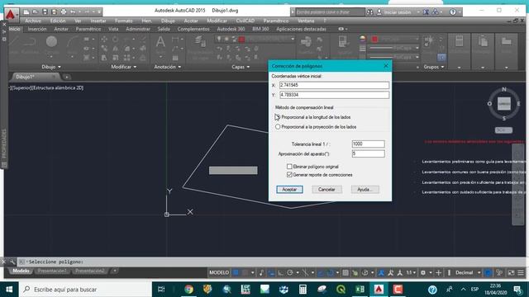Open the status bar customization menu icon
Image resolution: width=529 pixels, height=297 pixels.
(x=521, y=273)
